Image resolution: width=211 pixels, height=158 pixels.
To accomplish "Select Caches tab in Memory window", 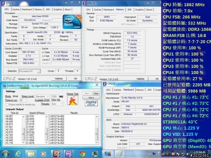I will tap(97, 10).
